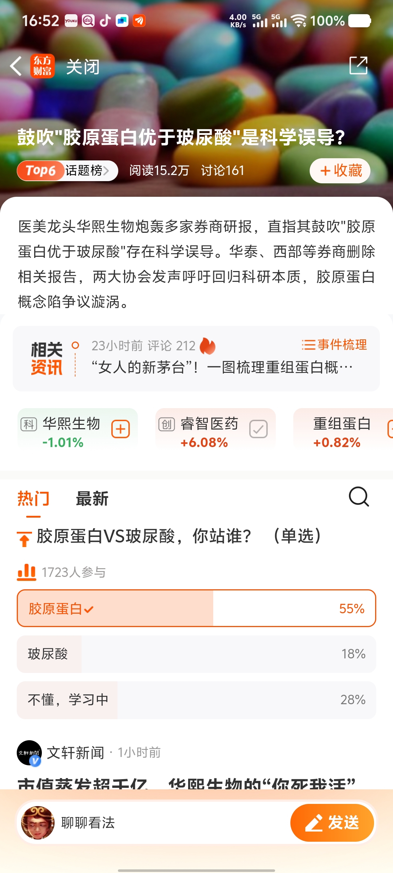Select the 不懂，学习中 poll option
The height and width of the screenshot is (873, 393).
pos(196,700)
